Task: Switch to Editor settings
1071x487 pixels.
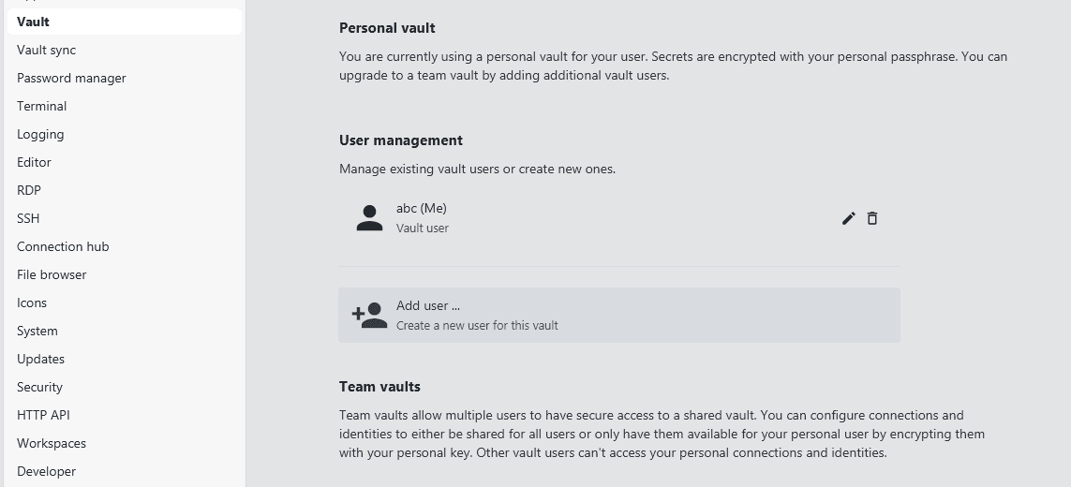Action: (34, 162)
